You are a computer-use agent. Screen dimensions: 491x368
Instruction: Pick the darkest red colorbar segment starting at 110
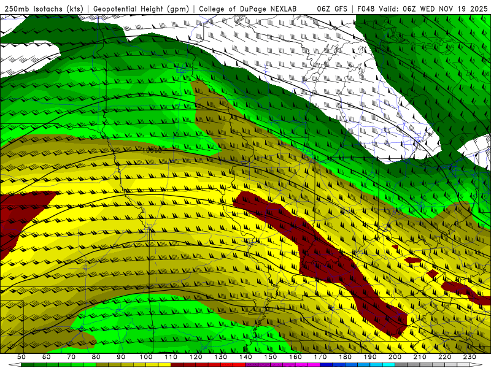pos(177,365)
